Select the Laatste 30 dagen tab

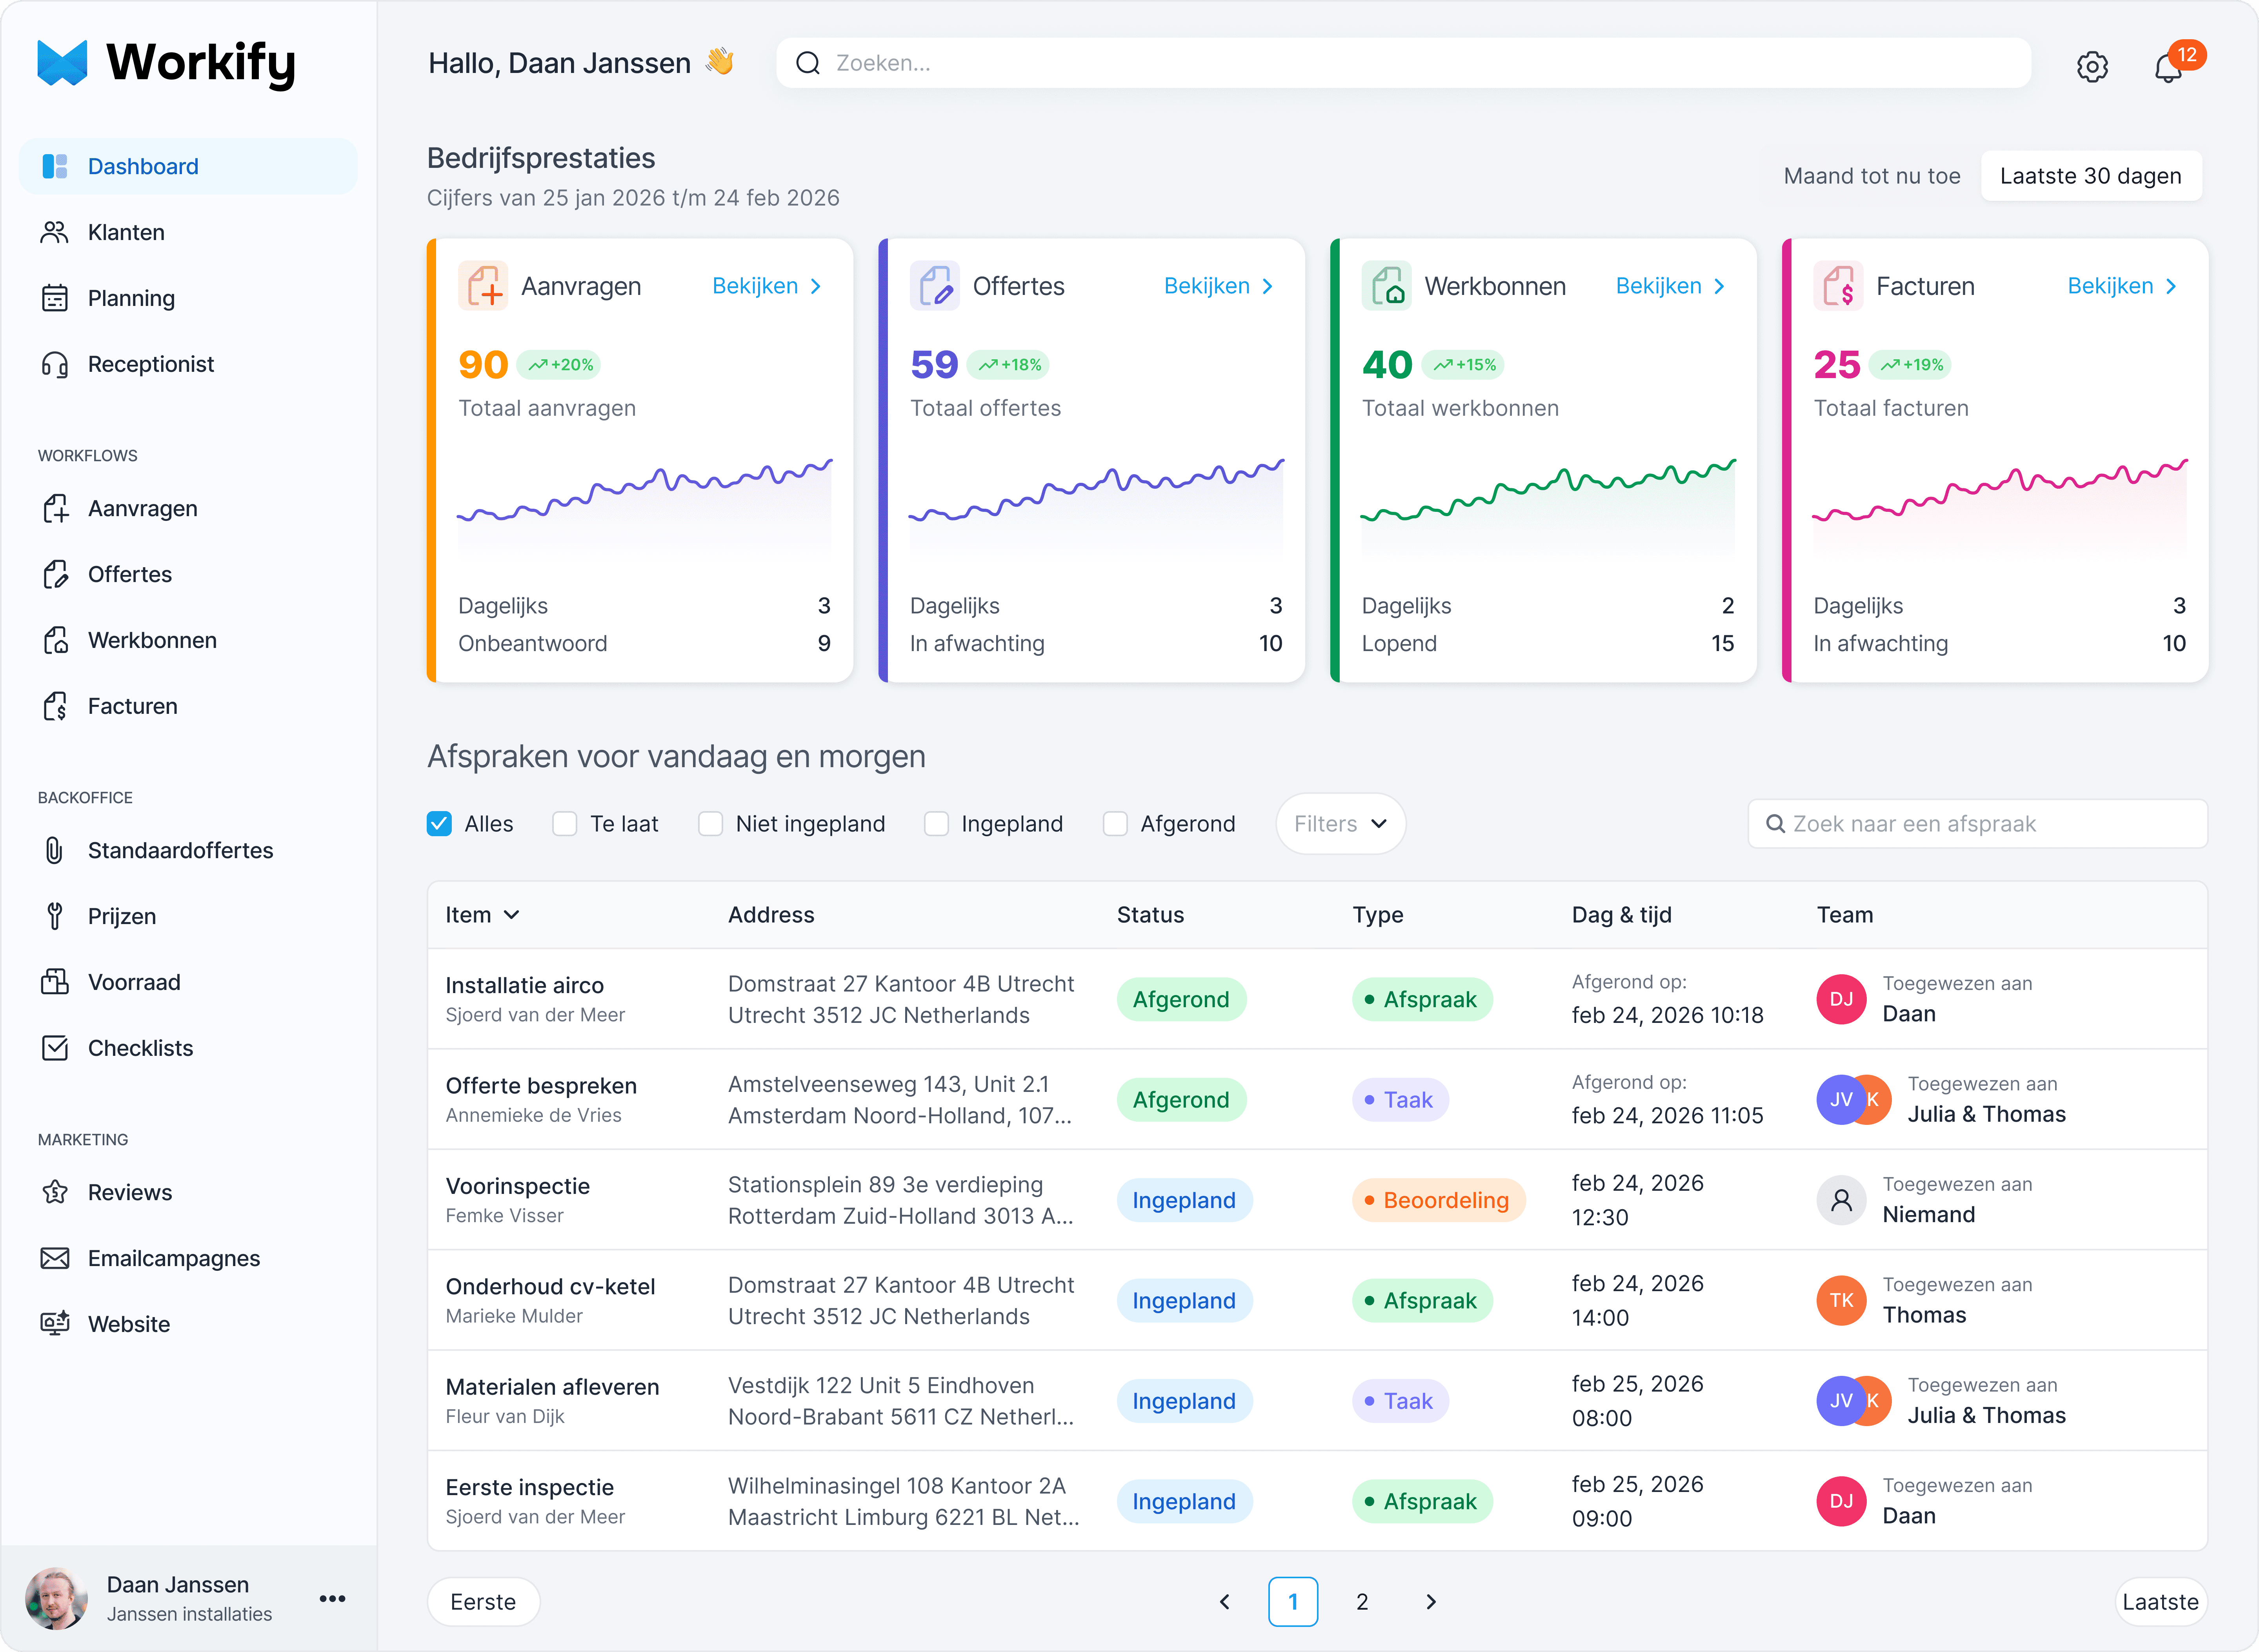click(2091, 176)
